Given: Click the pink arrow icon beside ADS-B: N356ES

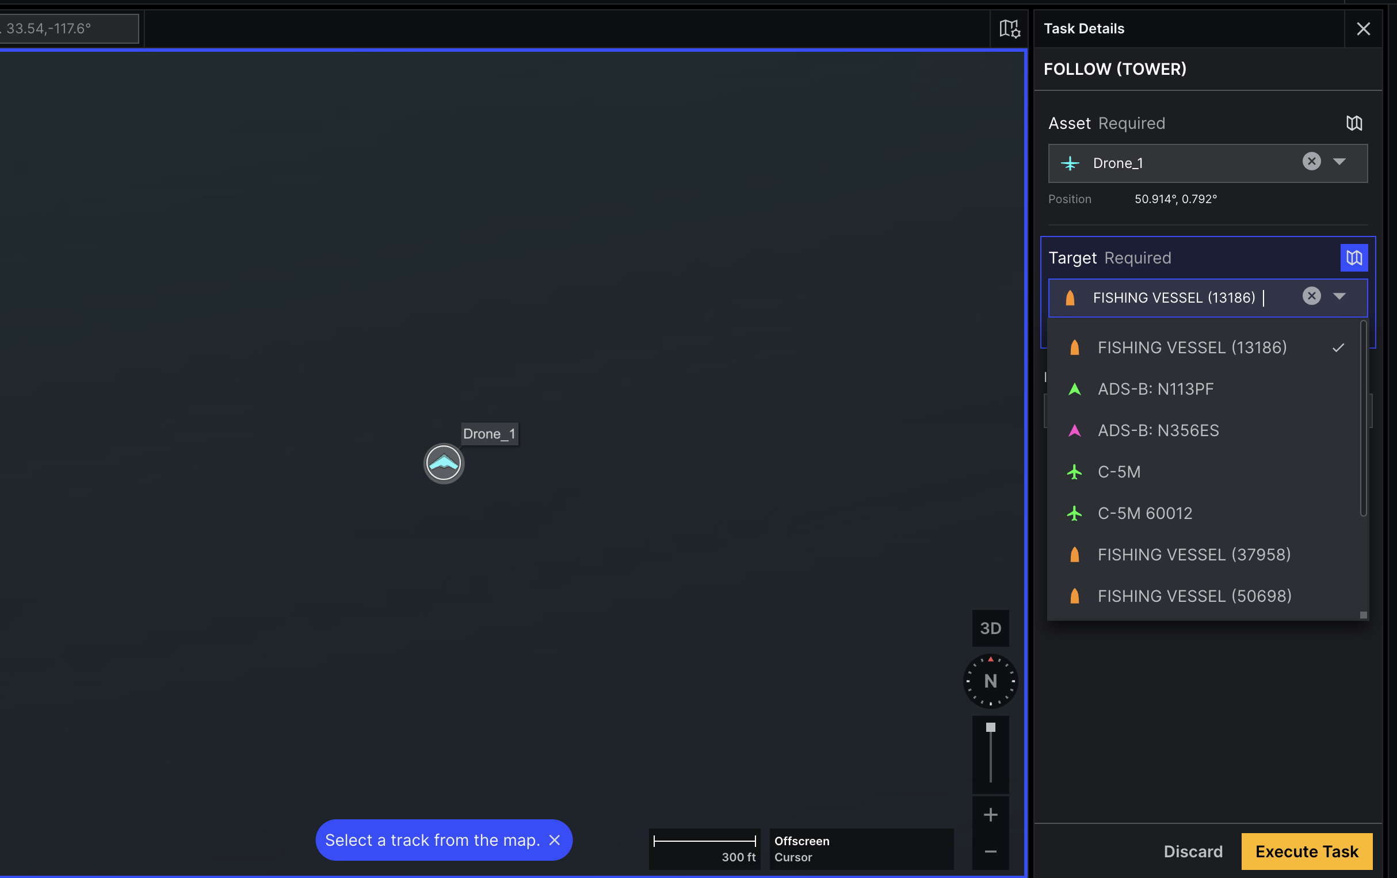Looking at the screenshot, I should tap(1075, 430).
